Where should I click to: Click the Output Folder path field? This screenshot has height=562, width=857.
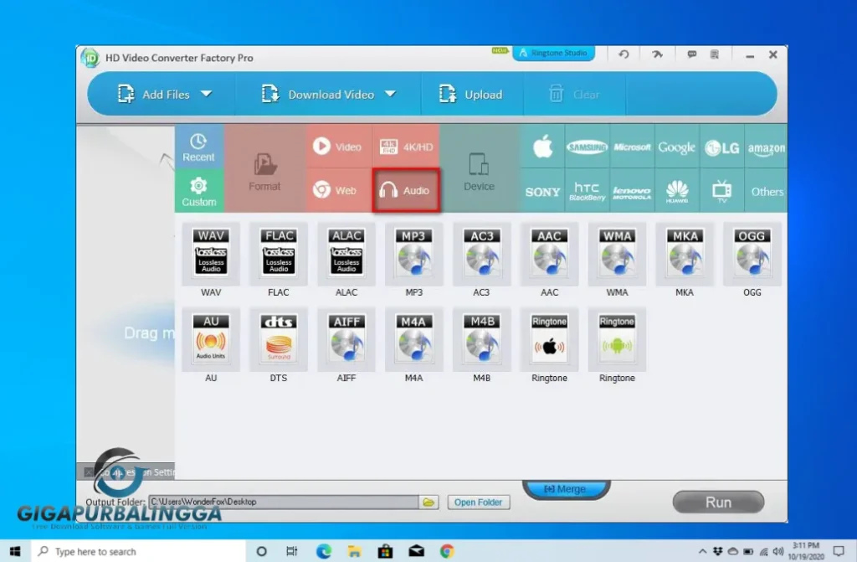(x=285, y=502)
